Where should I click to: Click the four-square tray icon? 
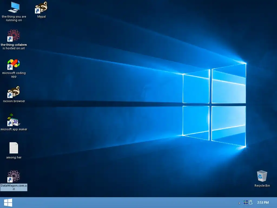(246, 202)
